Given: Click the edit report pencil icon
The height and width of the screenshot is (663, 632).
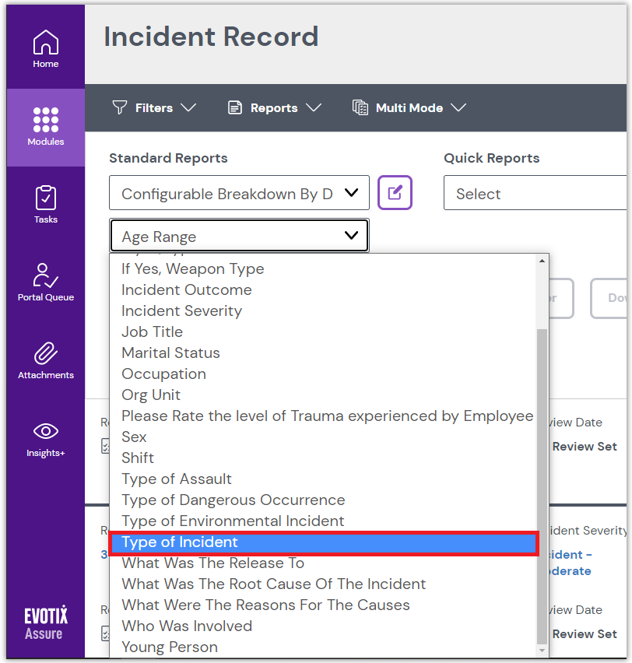Looking at the screenshot, I should (x=395, y=193).
